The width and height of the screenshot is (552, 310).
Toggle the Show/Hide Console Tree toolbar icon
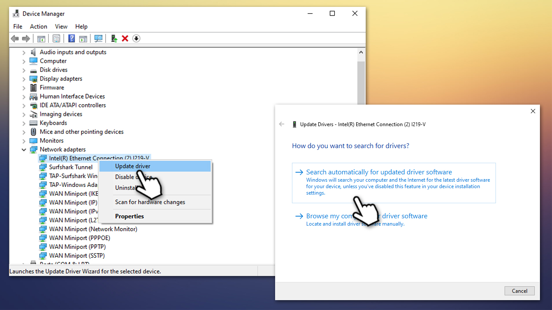pos(41,39)
